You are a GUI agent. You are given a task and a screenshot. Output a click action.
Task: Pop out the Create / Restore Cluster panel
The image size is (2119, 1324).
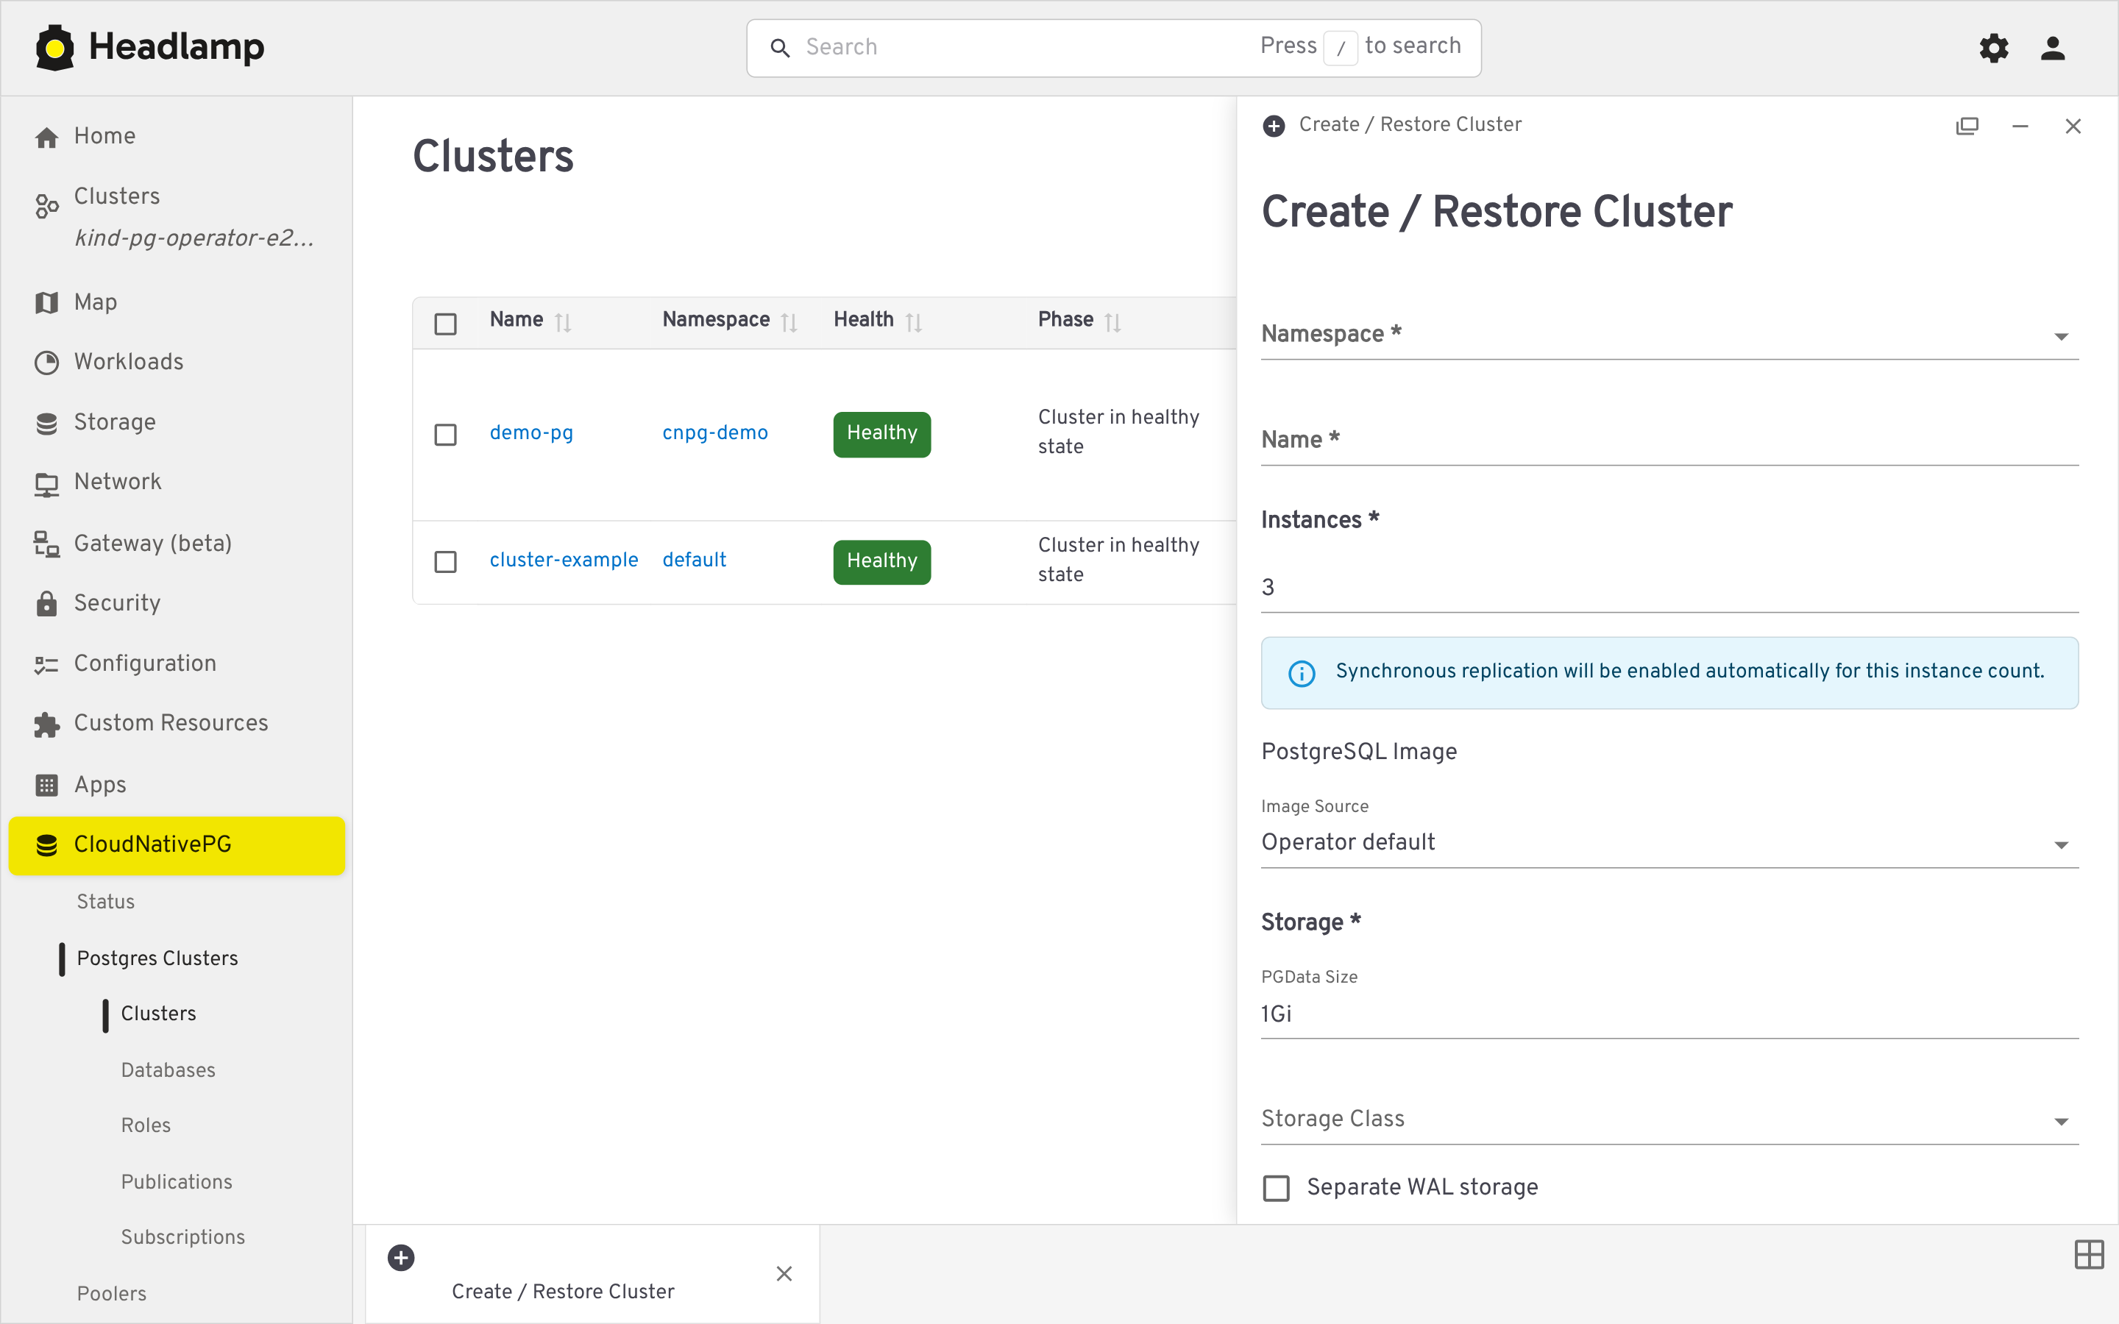coord(1967,126)
